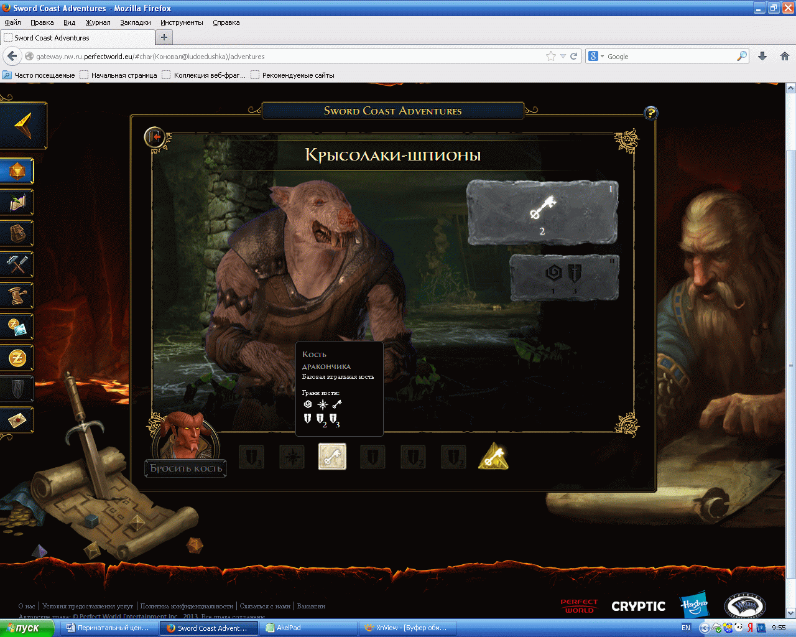Open the Инструменты menu
The height and width of the screenshot is (637, 796).
pos(182,22)
